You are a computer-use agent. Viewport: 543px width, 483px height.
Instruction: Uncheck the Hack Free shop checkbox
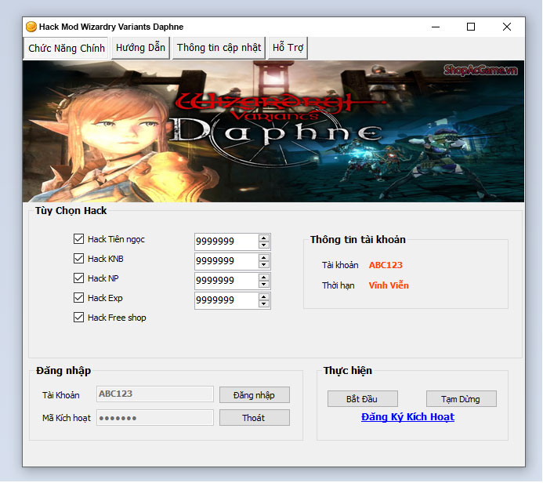pyautogui.click(x=78, y=318)
